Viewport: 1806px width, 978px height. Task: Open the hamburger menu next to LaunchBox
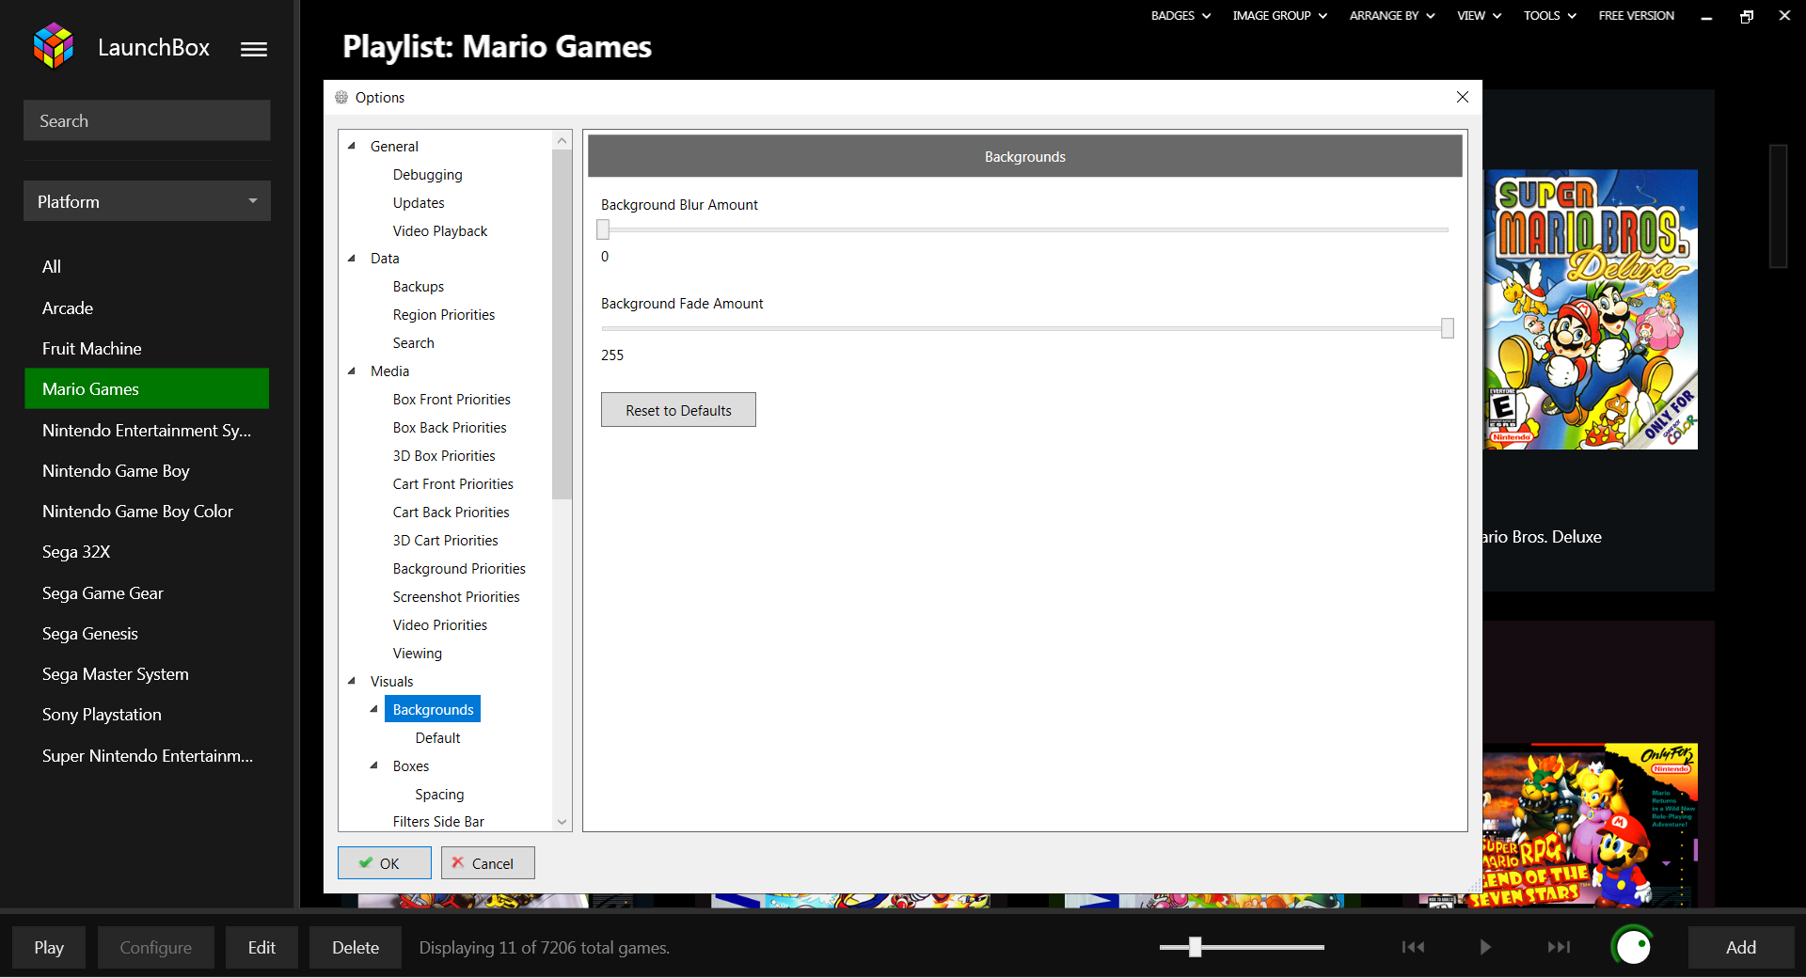point(254,49)
